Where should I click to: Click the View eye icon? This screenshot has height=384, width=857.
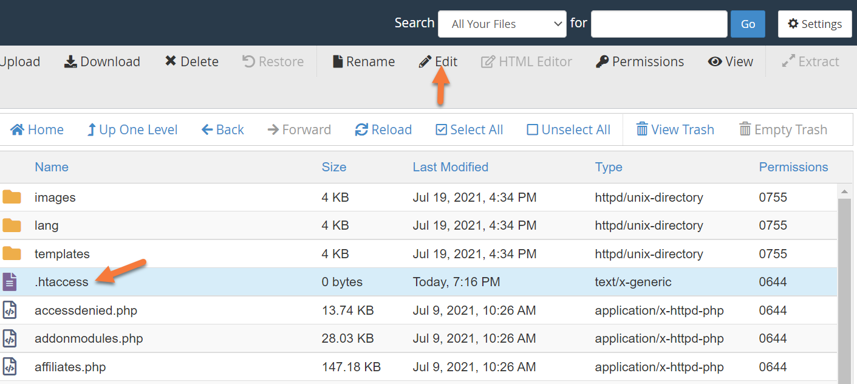pyautogui.click(x=715, y=62)
